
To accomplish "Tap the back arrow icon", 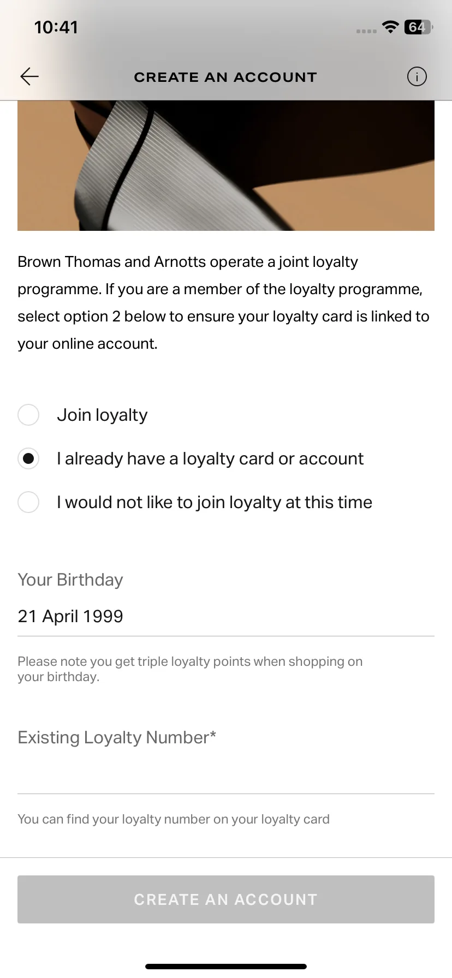I will point(29,76).
